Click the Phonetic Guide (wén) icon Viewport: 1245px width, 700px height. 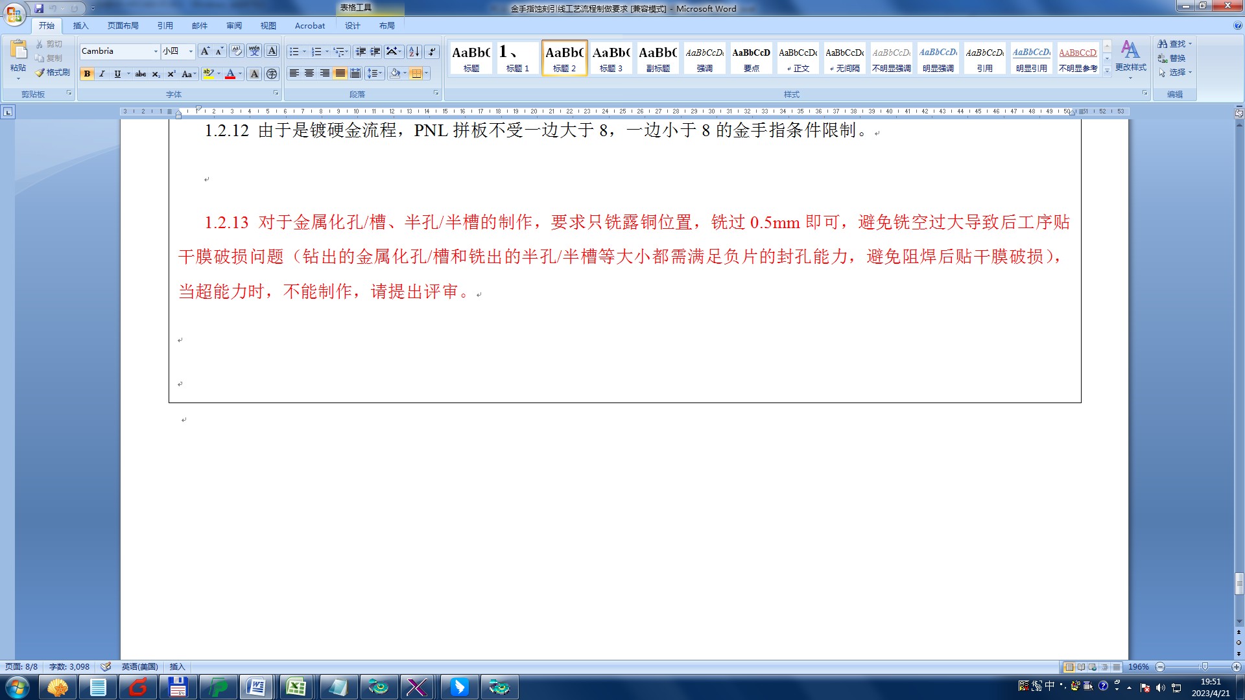coord(254,51)
